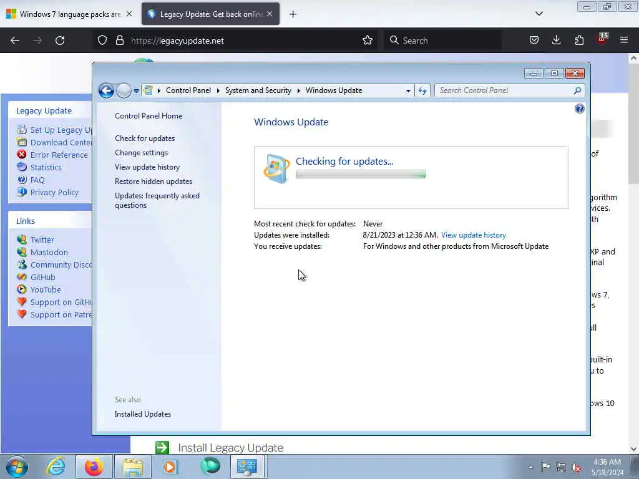Open Control Panel Home
The height and width of the screenshot is (479, 639).
click(x=149, y=115)
